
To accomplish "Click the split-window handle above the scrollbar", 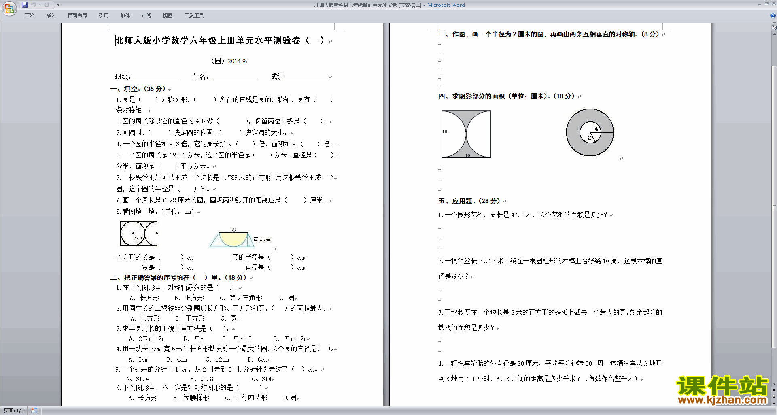I will [774, 23].
